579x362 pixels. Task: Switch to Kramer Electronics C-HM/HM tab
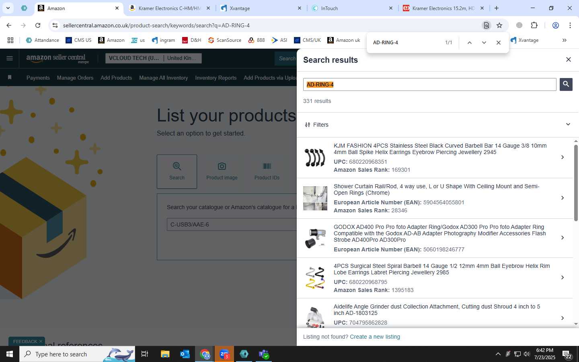coord(170,8)
